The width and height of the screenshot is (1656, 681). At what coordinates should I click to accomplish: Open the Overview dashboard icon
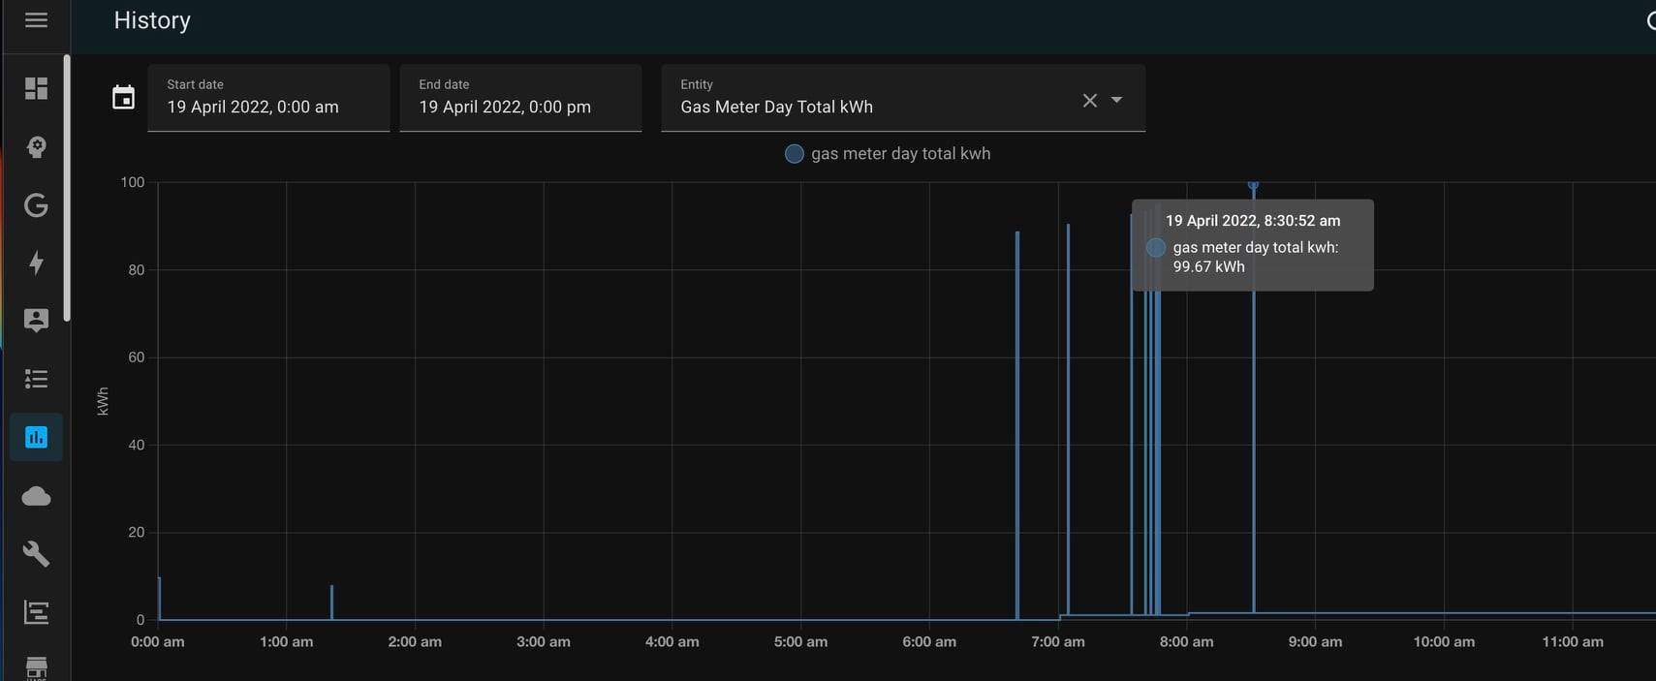click(x=36, y=88)
